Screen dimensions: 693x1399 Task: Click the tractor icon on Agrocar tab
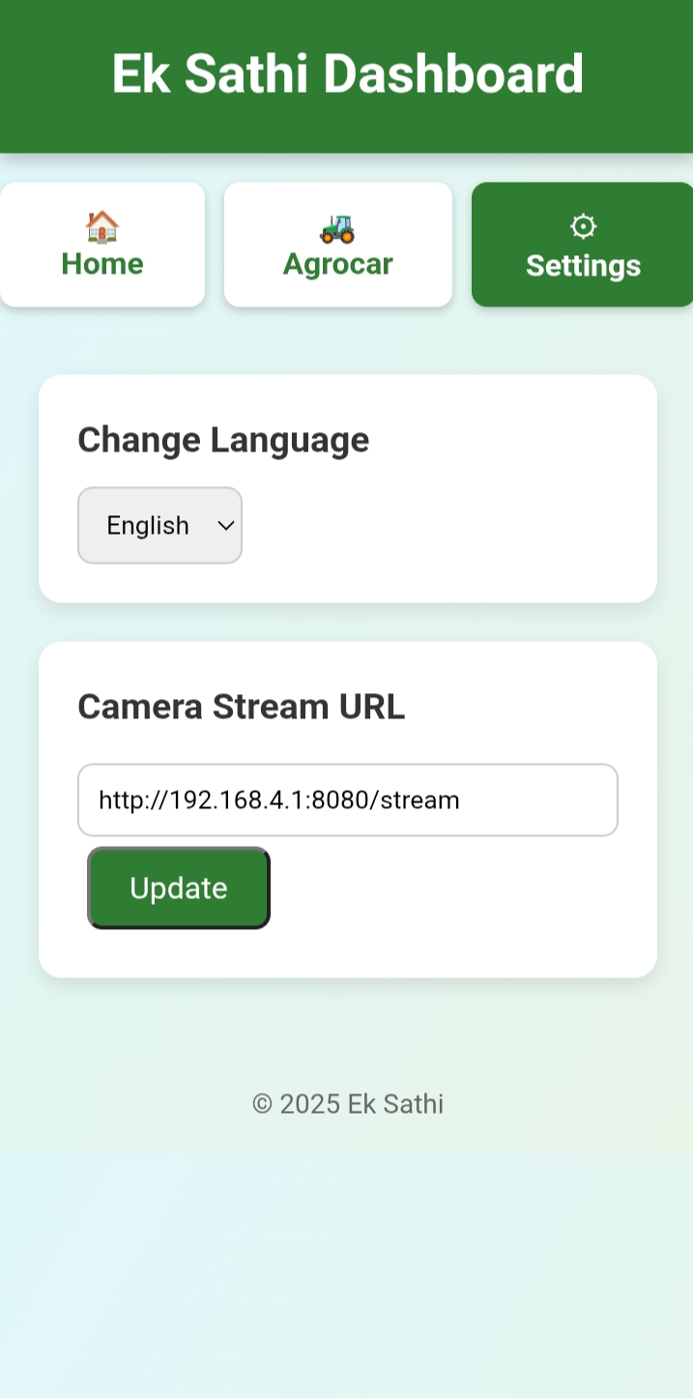(x=337, y=228)
